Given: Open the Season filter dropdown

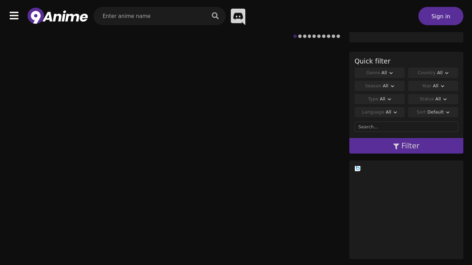Looking at the screenshot, I should [379, 86].
